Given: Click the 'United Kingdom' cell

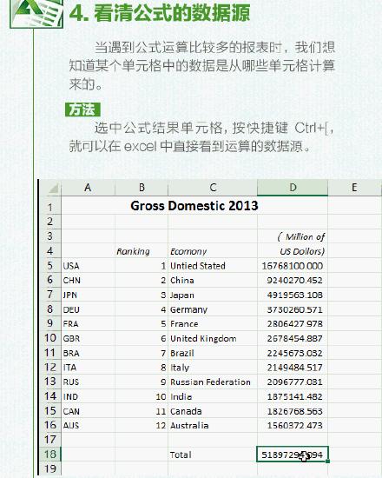Looking at the screenshot, I should click(x=213, y=338).
